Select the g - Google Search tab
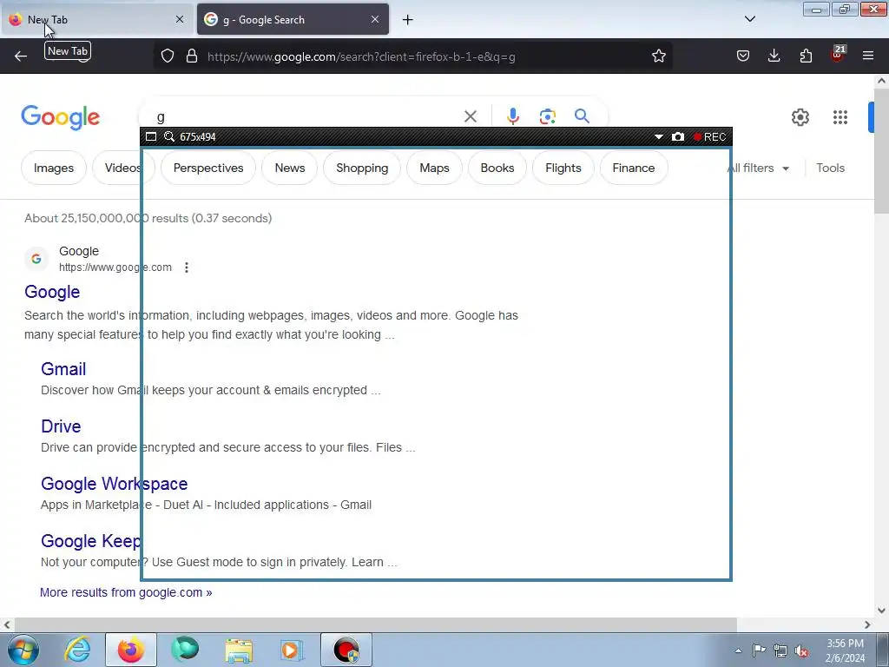 pyautogui.click(x=293, y=19)
